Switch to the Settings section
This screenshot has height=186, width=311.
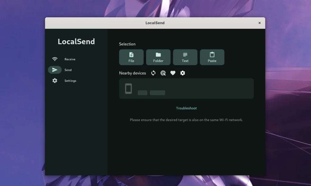point(70,81)
